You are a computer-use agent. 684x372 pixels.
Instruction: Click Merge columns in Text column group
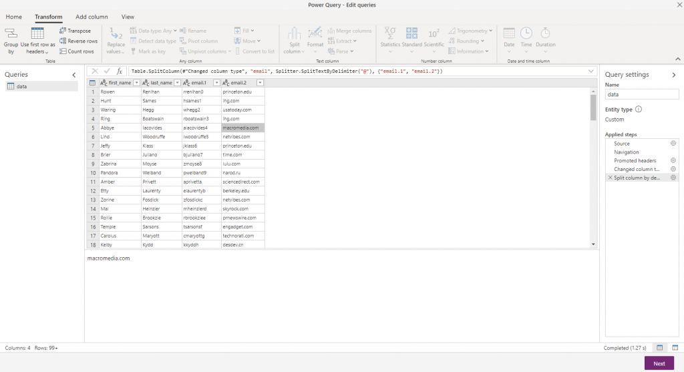pos(349,31)
